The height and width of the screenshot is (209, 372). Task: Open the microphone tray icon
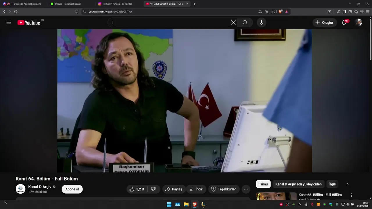337,204
